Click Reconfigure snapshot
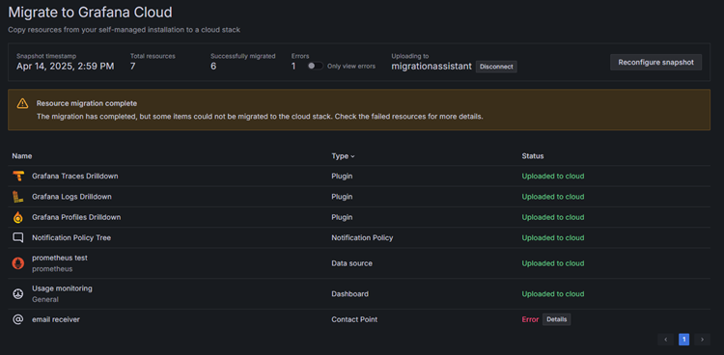Viewport: 724px width, 355px height. [655, 63]
